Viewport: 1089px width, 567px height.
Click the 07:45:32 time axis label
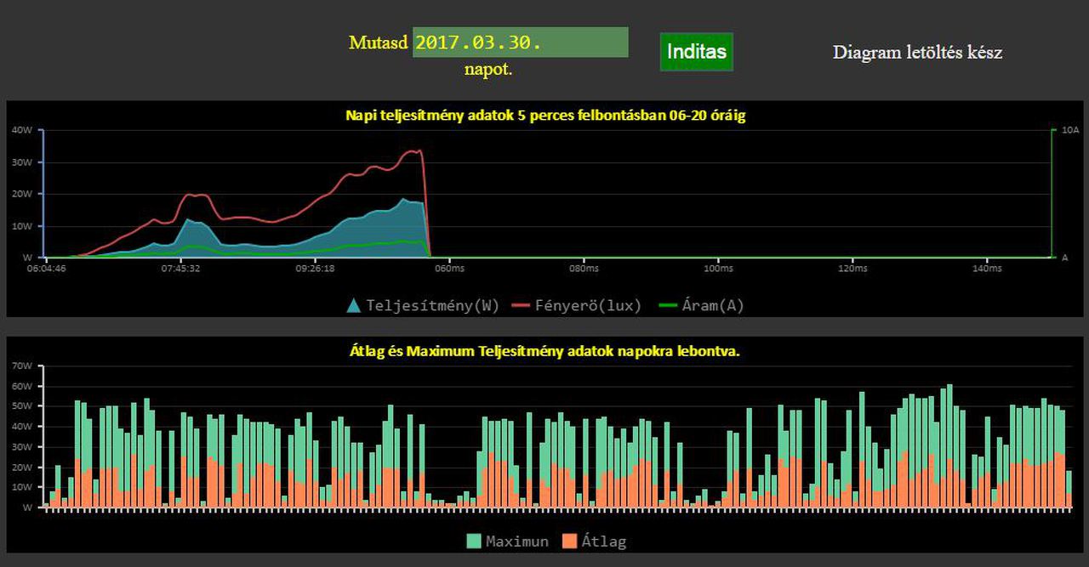pos(181,269)
